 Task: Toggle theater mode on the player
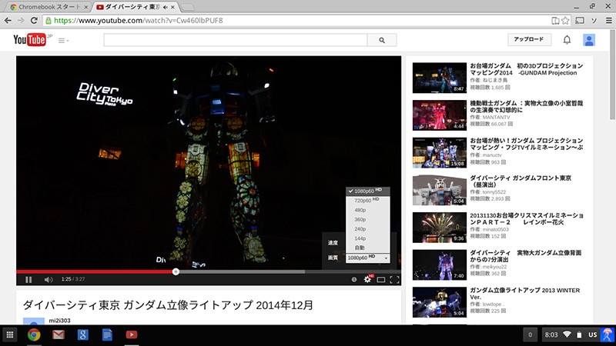pos(380,279)
